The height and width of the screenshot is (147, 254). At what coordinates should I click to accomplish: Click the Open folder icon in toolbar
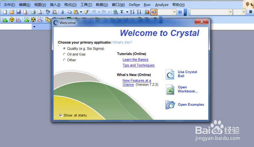pyautogui.click(x=12, y=12)
